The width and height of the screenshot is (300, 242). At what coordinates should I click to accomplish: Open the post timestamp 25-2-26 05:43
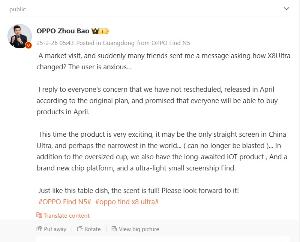[55, 43]
